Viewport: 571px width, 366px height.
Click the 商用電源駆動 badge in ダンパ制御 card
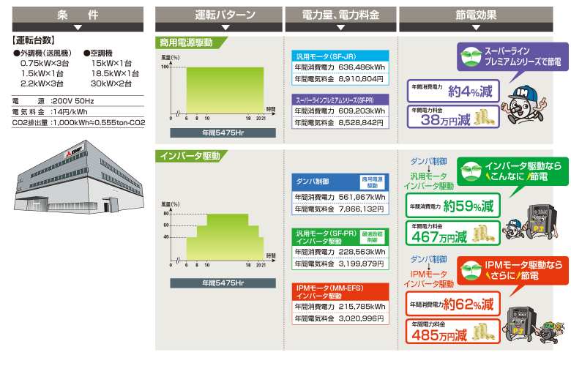coord(372,182)
